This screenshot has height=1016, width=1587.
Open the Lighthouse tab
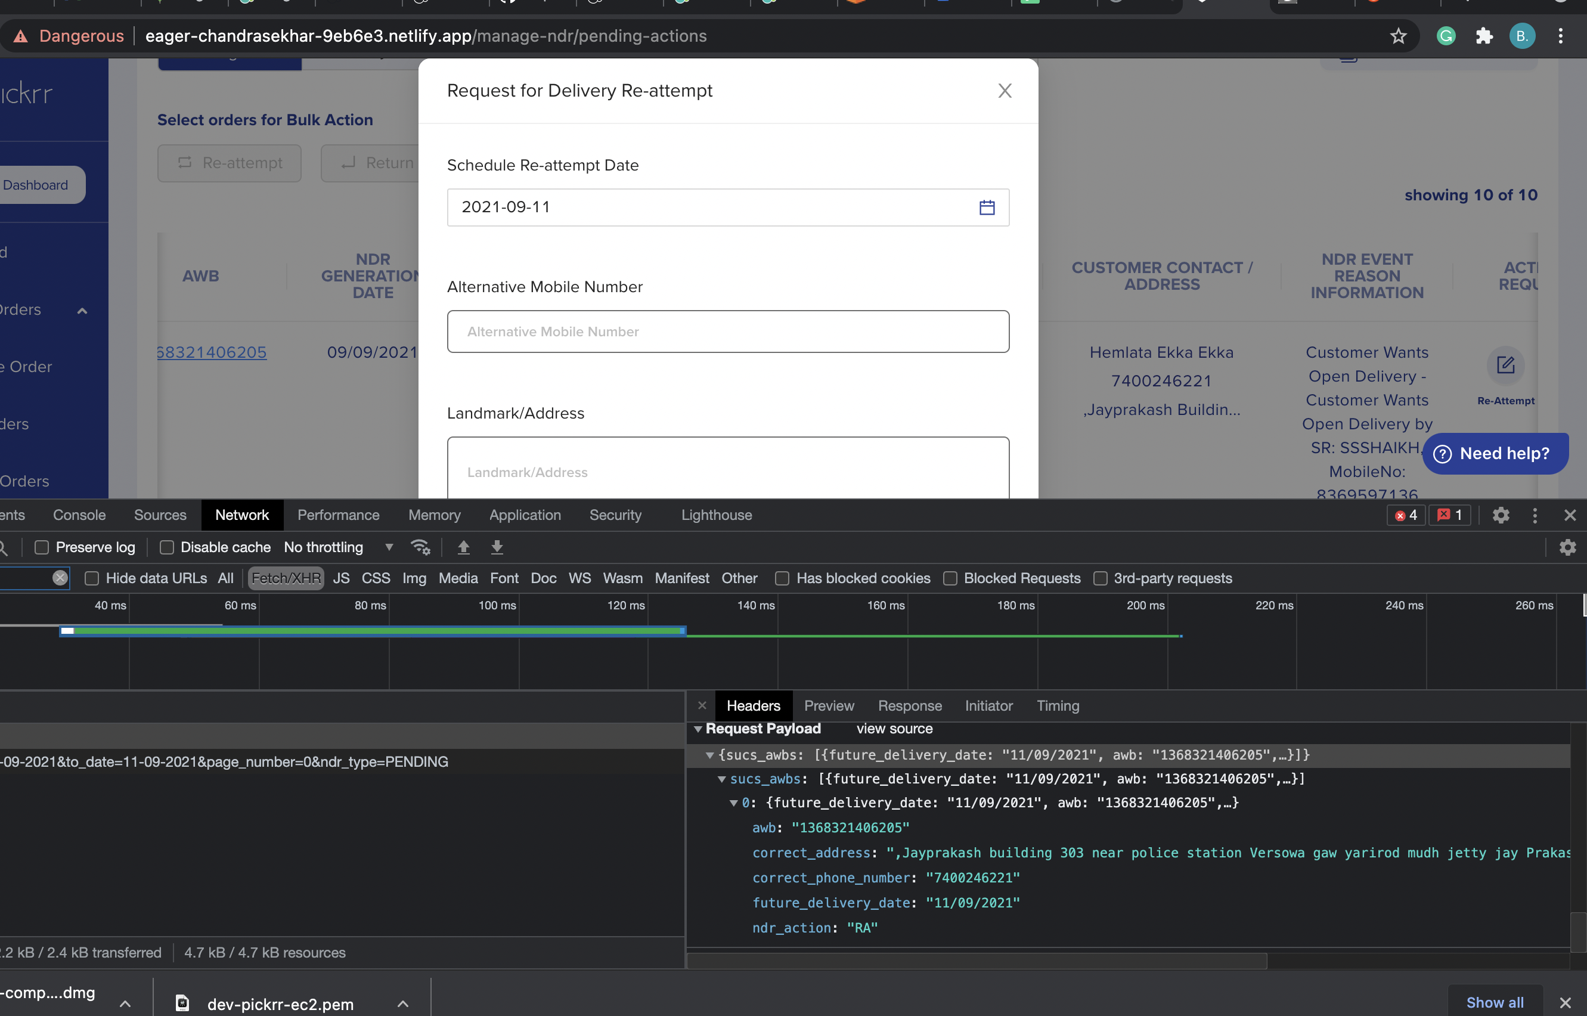pyautogui.click(x=717, y=515)
